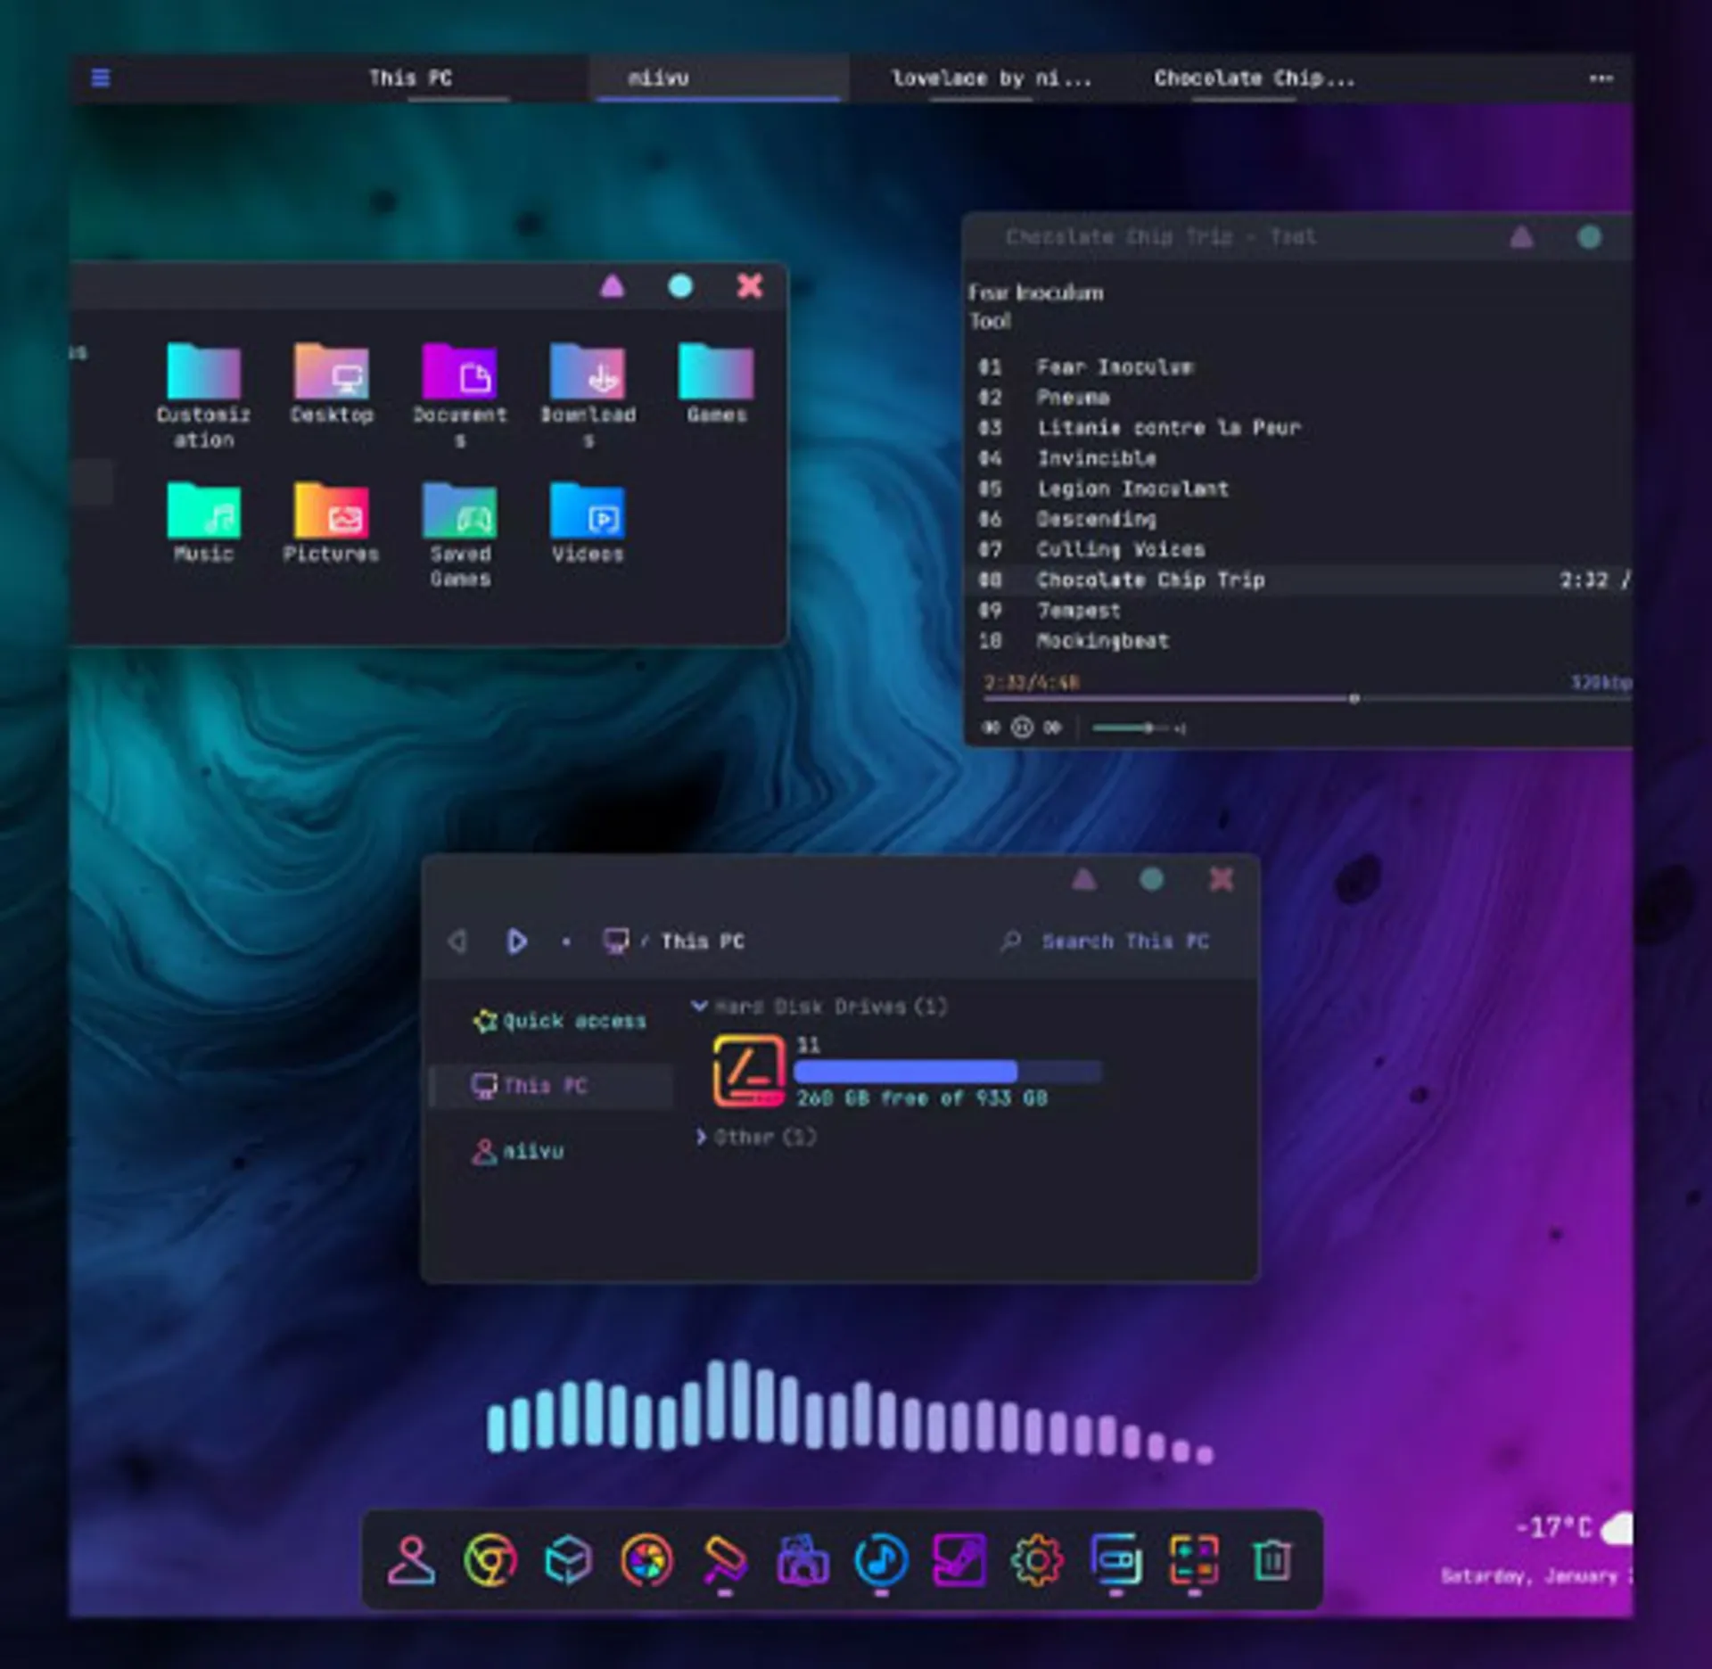The image size is (1712, 1669).
Task: Click the This PC address bar path
Action: [702, 941]
